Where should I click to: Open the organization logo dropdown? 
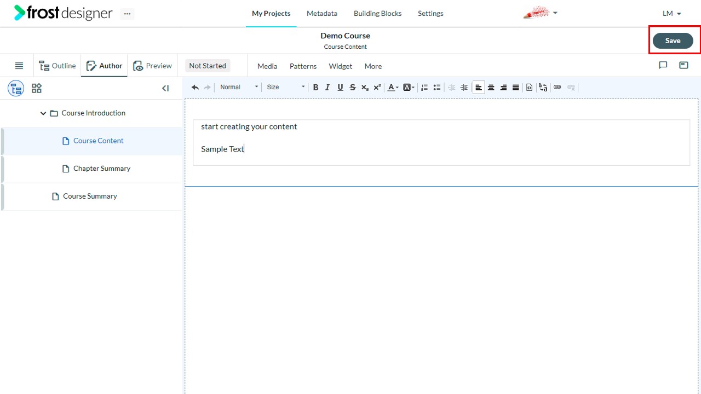coord(540,13)
